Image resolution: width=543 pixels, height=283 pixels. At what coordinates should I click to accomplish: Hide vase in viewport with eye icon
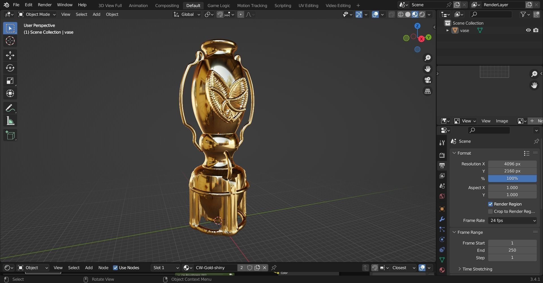(528, 30)
